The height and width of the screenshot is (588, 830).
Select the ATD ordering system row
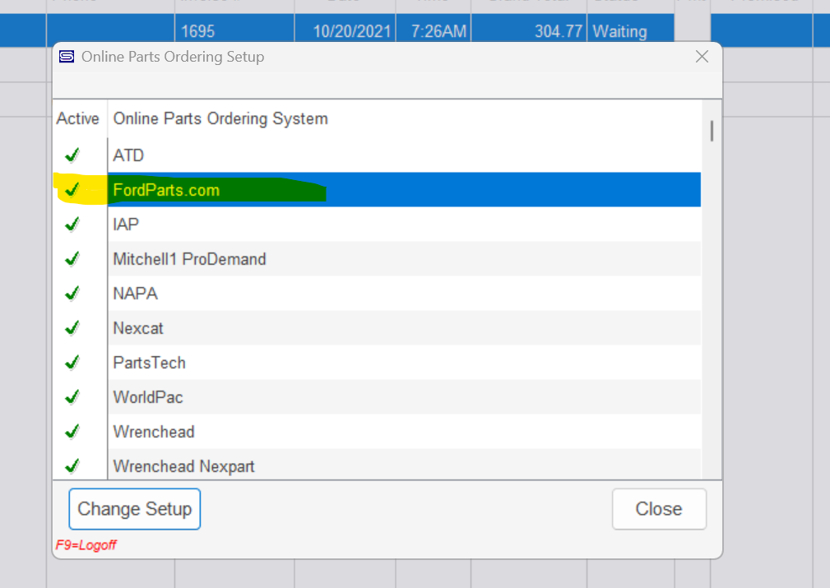405,155
